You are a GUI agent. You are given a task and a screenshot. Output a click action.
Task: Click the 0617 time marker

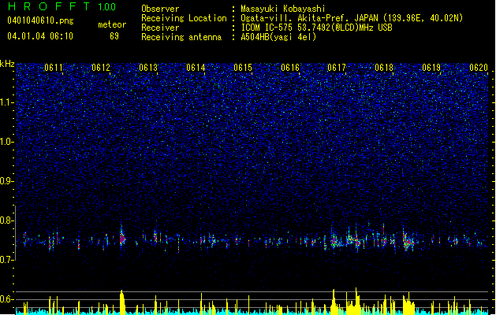(x=337, y=68)
